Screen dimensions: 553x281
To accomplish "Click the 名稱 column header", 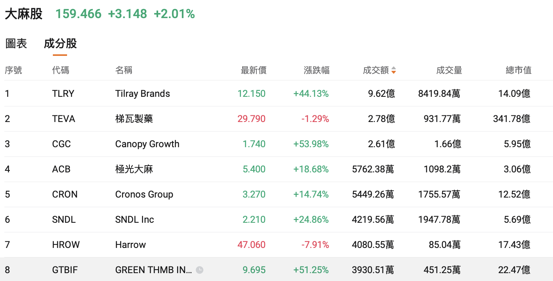I will click(124, 70).
